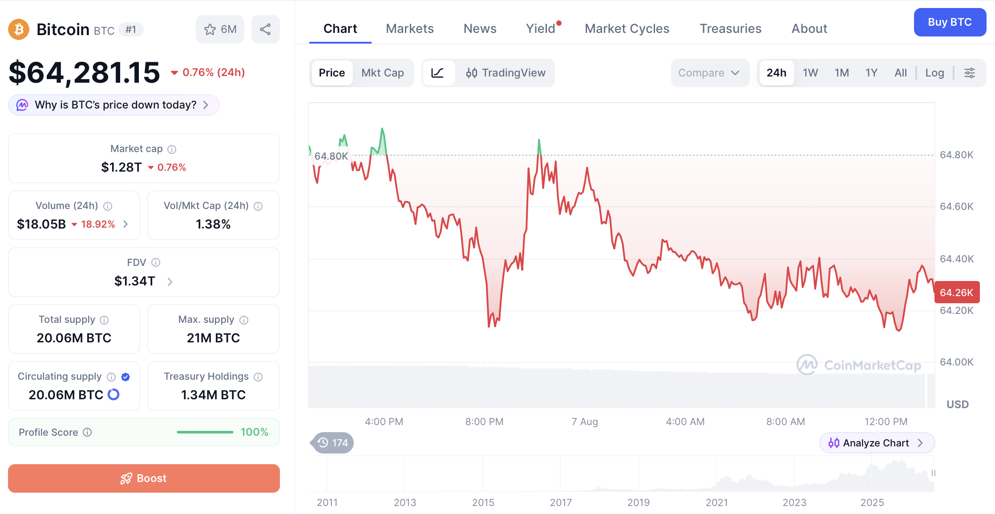The height and width of the screenshot is (514, 995).
Task: Click the Profile Score info icon
Action: click(88, 432)
